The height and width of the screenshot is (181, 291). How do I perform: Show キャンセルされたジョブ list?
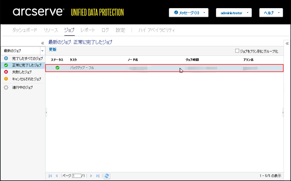click(x=27, y=79)
